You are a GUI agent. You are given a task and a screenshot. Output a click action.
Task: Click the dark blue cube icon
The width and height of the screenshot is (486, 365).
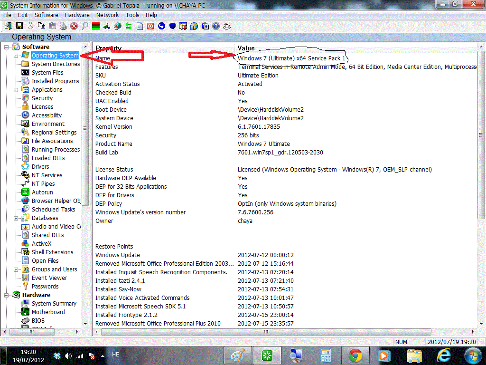point(173,26)
